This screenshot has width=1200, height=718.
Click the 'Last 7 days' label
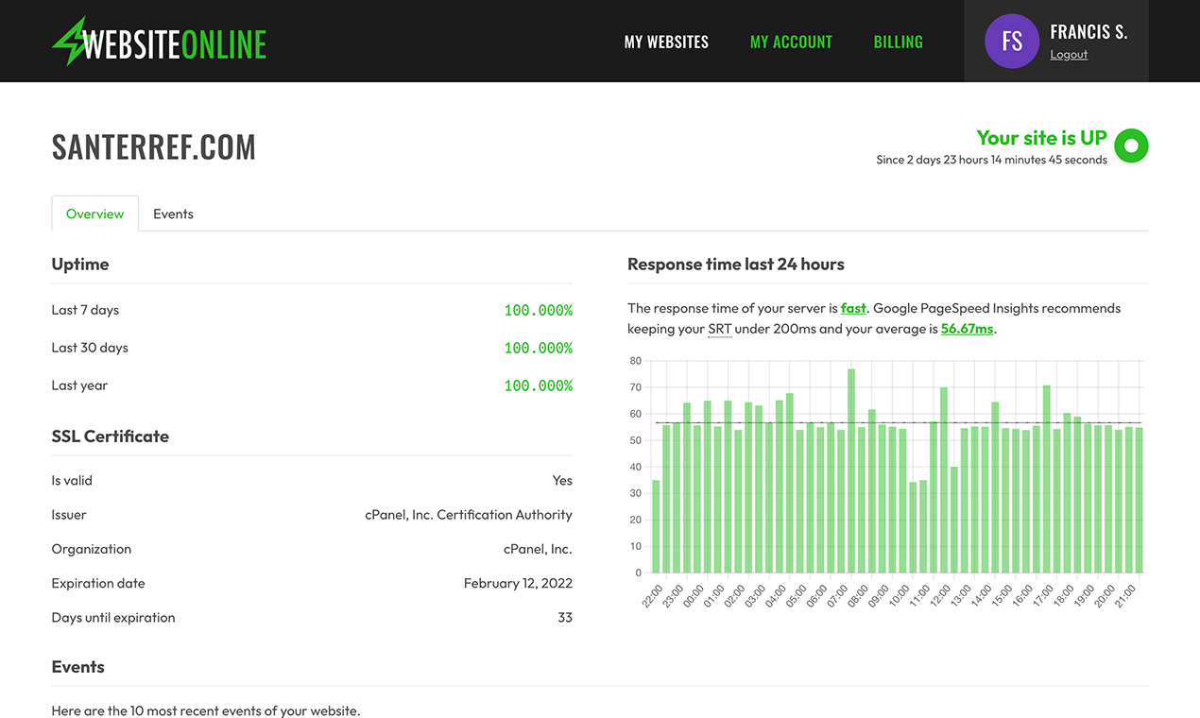[85, 310]
